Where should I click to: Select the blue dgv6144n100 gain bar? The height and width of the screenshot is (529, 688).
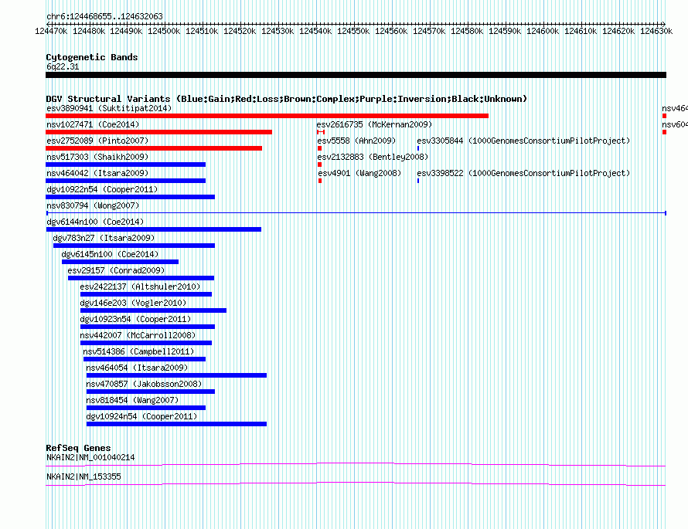(x=153, y=229)
